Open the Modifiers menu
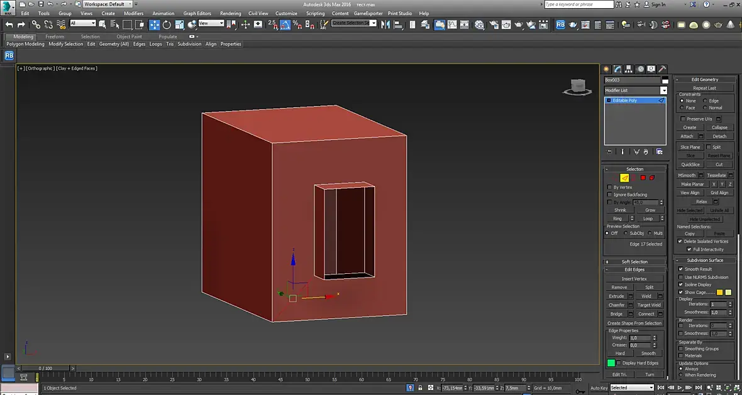 (133, 13)
